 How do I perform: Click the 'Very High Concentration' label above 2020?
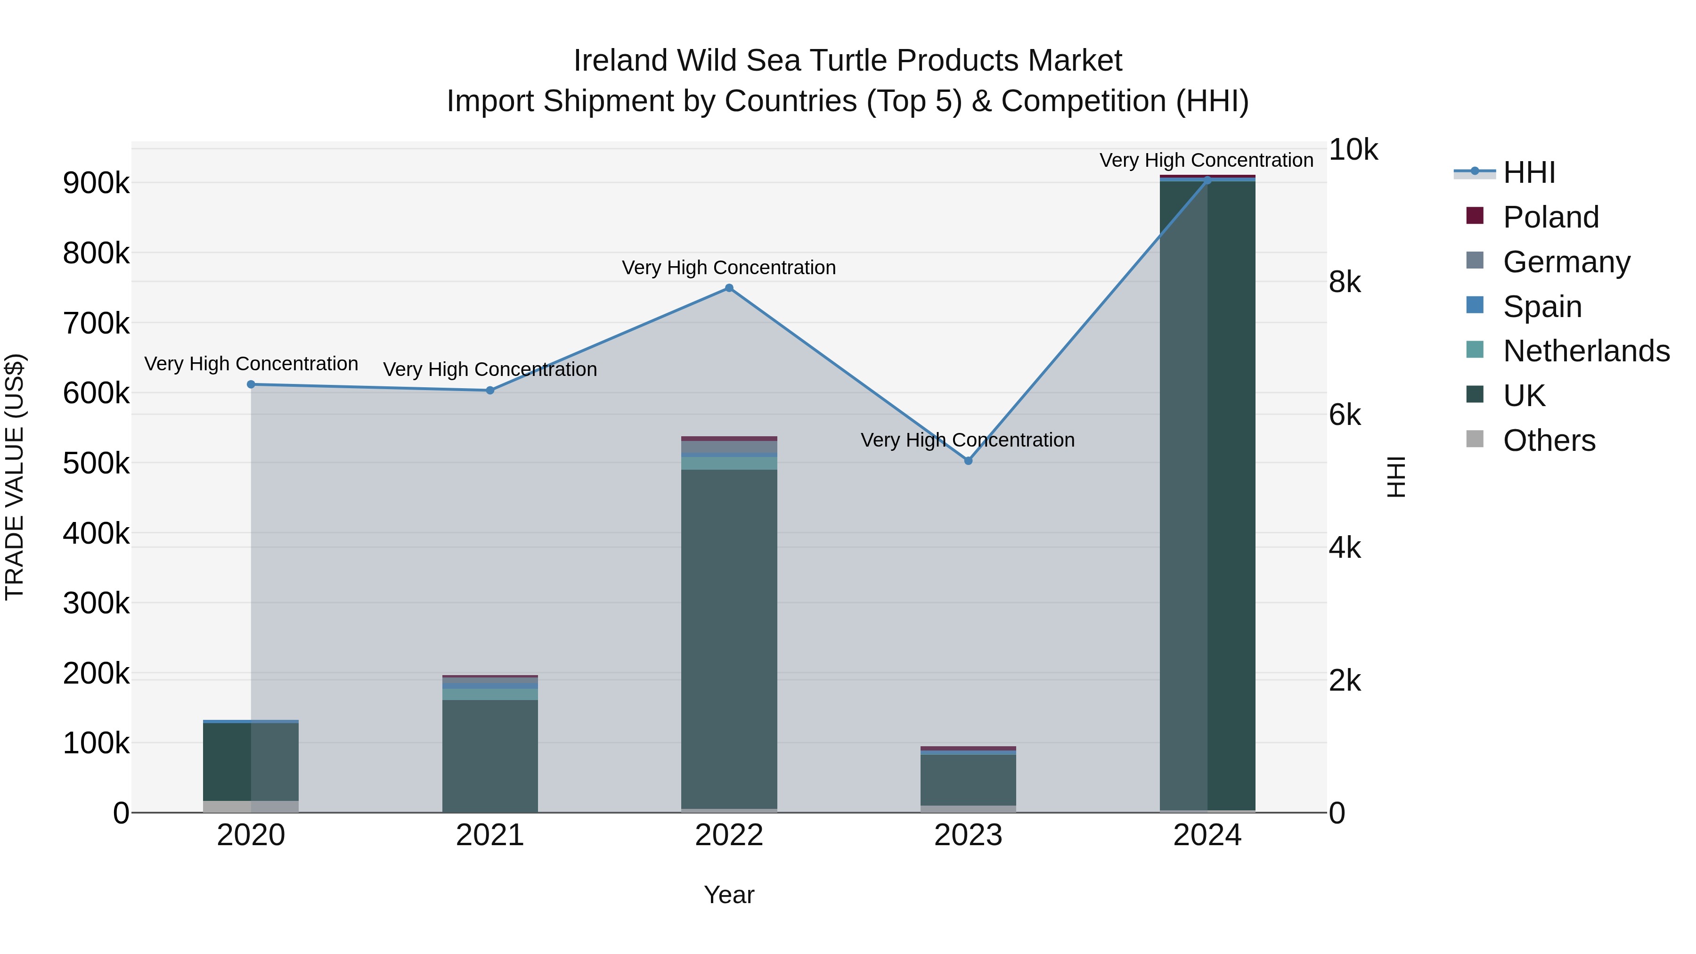(x=251, y=364)
